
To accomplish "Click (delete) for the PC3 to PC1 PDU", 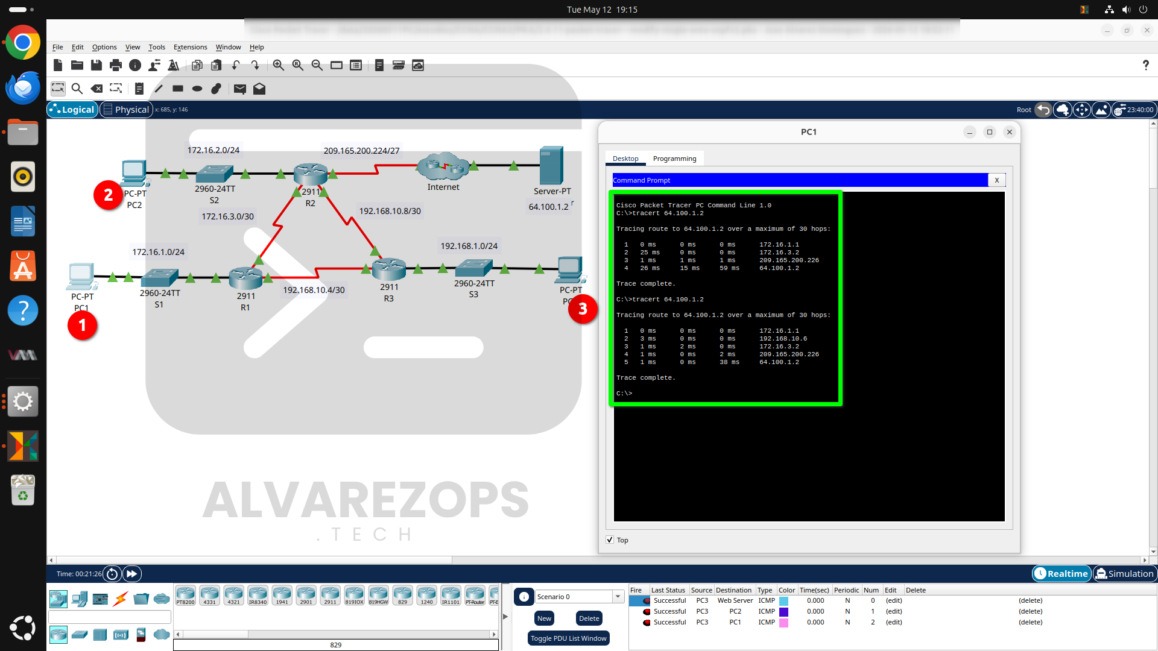I will [x=1030, y=622].
